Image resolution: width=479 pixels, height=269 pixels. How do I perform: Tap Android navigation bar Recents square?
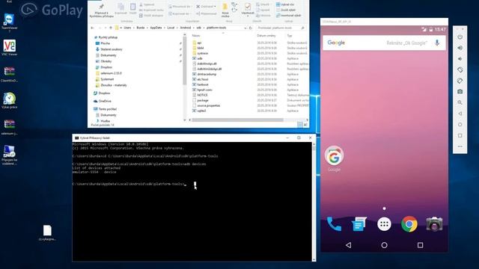[420, 245]
